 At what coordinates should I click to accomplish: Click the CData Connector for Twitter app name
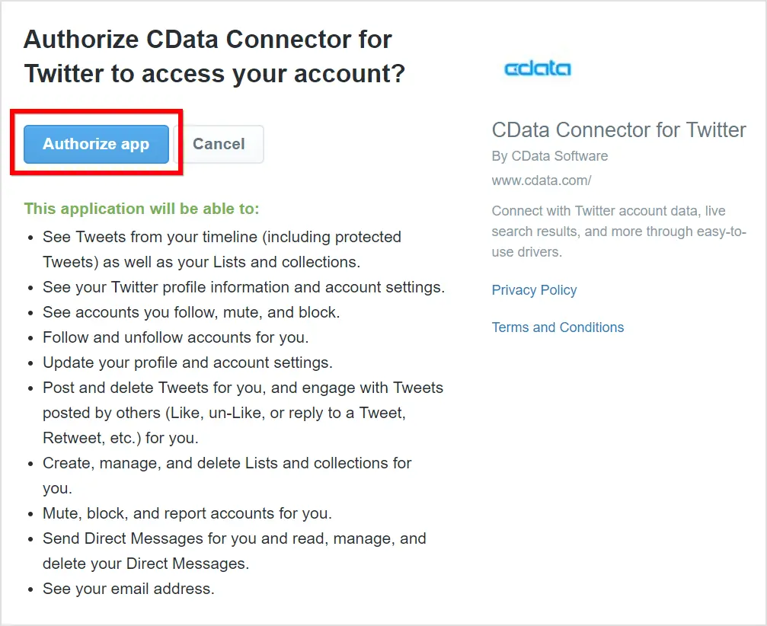[x=618, y=129]
